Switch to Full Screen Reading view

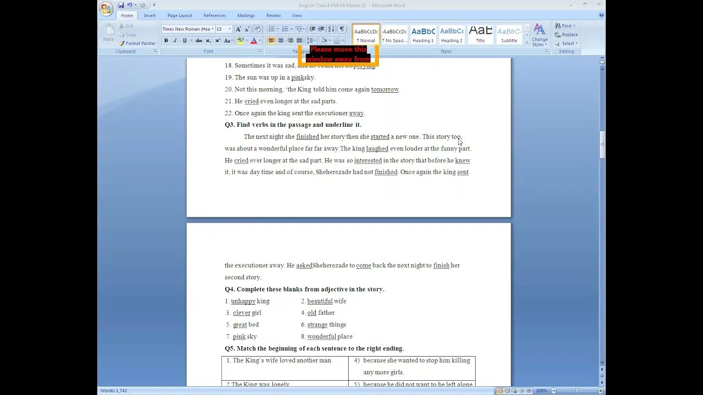pos(507,391)
